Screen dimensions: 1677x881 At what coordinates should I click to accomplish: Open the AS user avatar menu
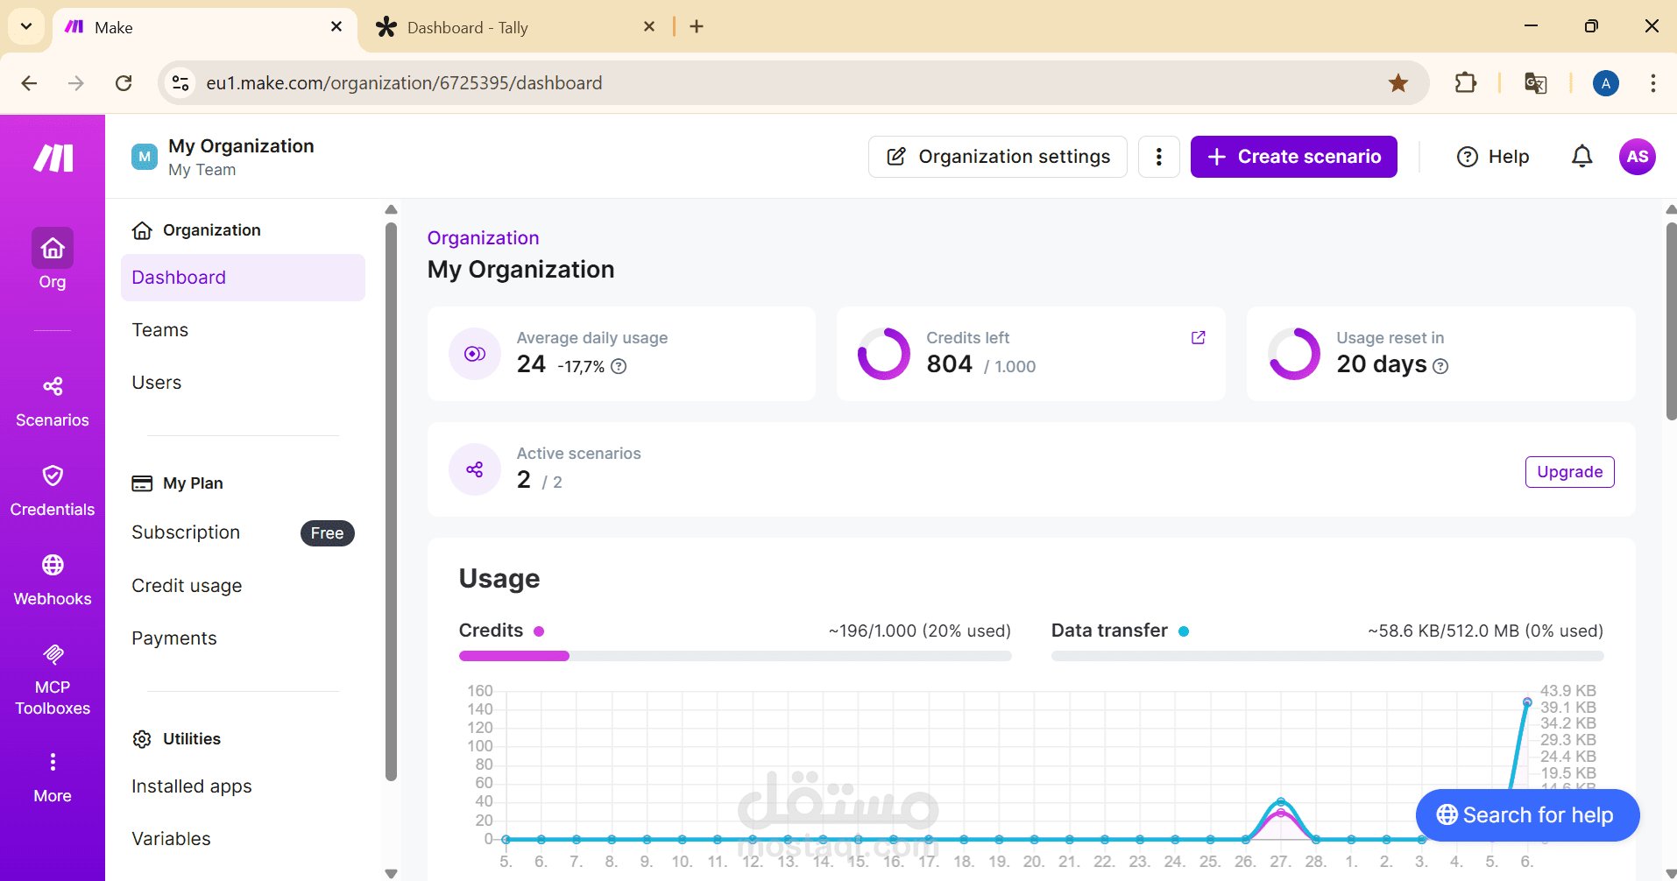(1637, 157)
